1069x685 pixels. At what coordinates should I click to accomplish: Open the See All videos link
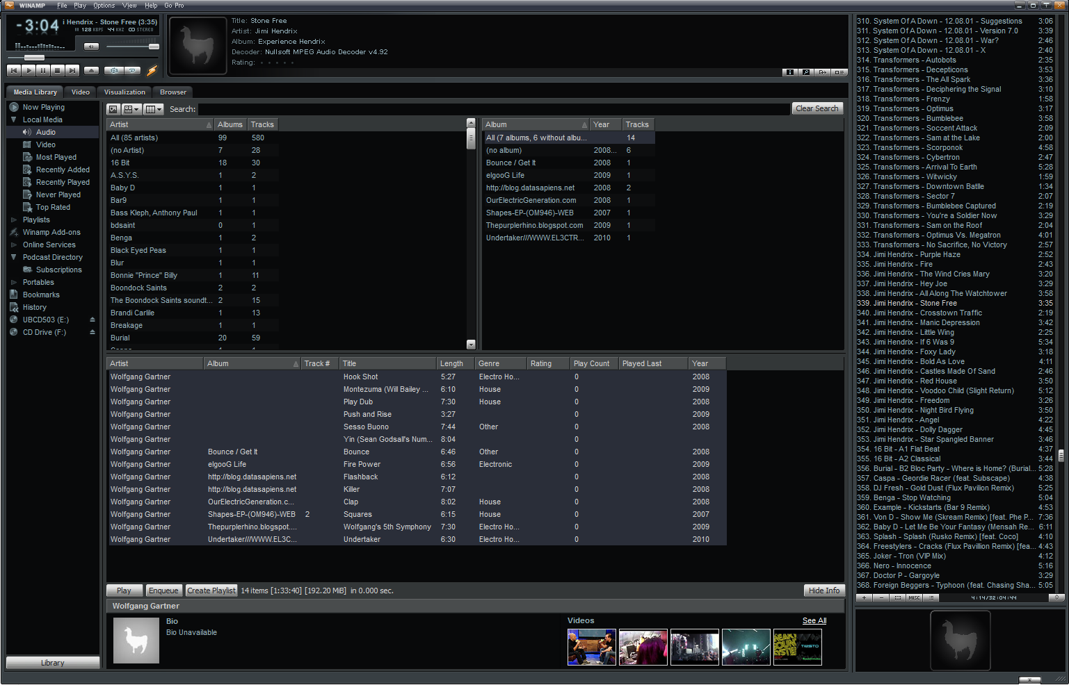click(814, 620)
